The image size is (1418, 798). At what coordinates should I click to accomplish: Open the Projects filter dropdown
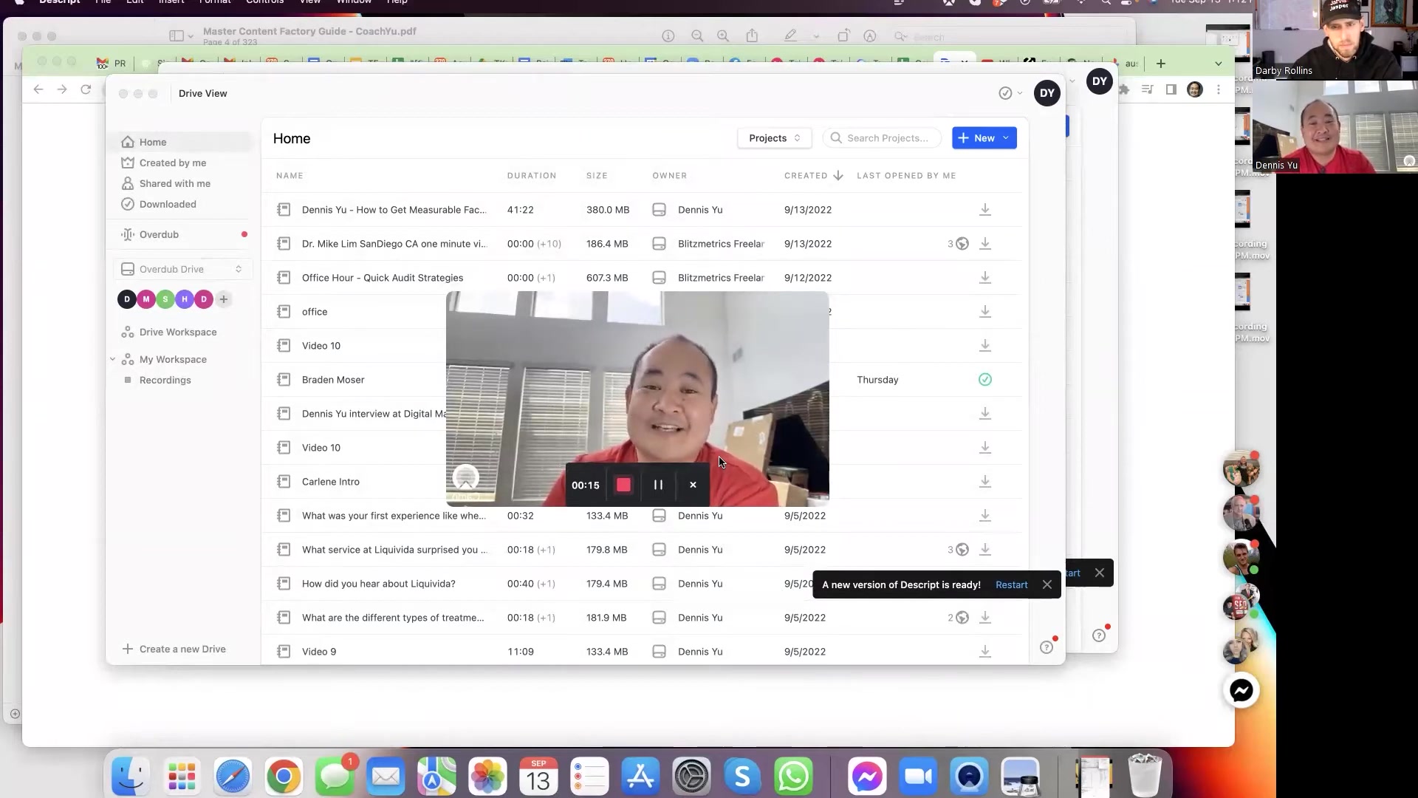coord(774,138)
